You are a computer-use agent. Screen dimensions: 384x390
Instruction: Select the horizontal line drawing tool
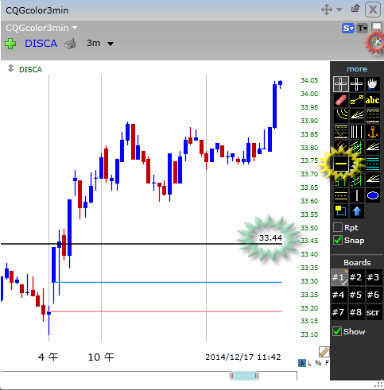click(341, 164)
